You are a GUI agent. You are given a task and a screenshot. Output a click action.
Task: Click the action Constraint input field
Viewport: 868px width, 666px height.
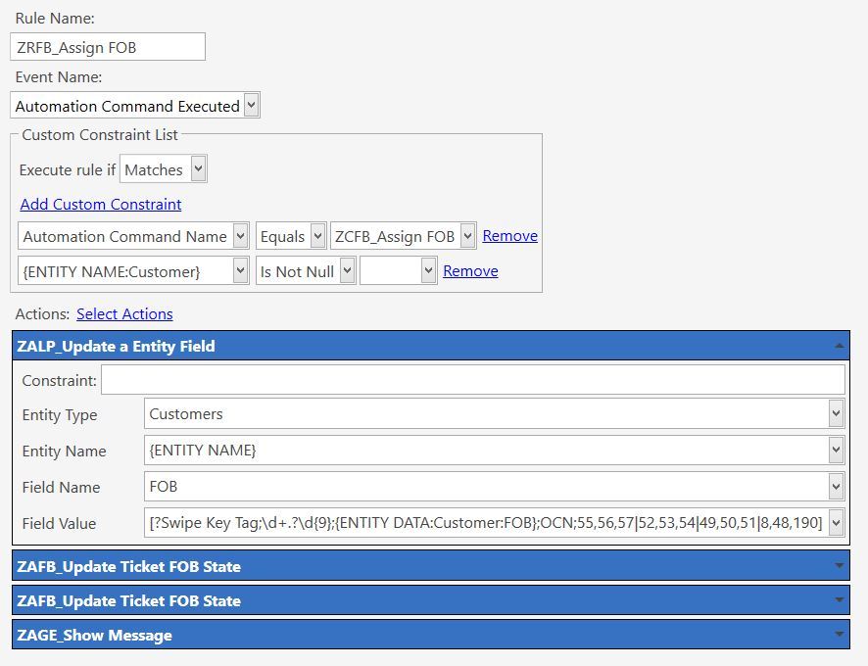click(473, 380)
